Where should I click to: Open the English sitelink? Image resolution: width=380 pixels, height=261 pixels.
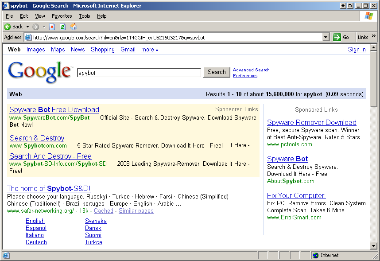click(x=35, y=221)
